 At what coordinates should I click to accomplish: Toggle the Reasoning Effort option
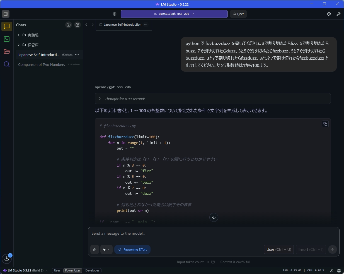pos(132,249)
